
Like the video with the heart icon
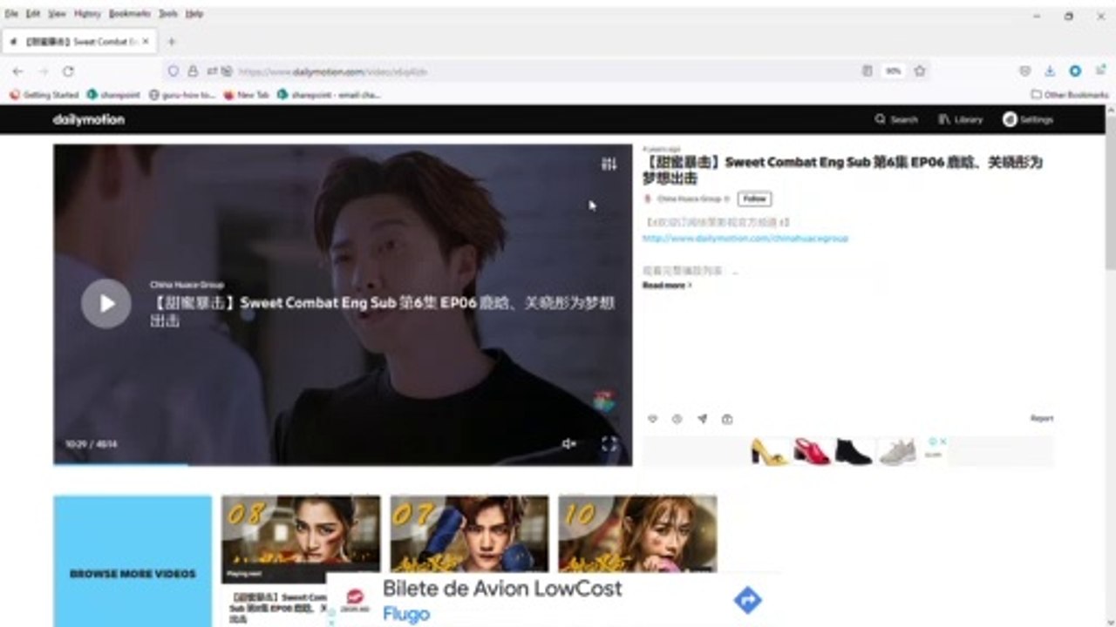pos(652,419)
